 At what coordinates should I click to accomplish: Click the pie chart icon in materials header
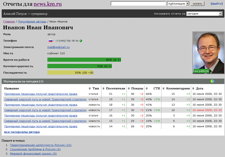point(212,81)
